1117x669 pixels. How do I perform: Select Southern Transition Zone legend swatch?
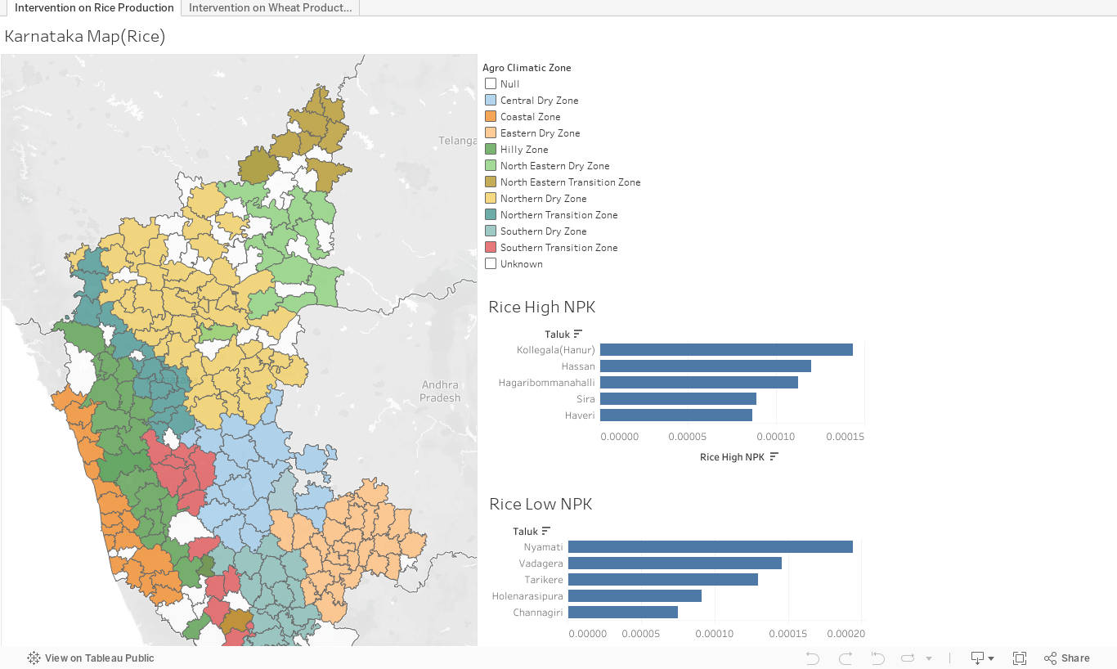491,247
